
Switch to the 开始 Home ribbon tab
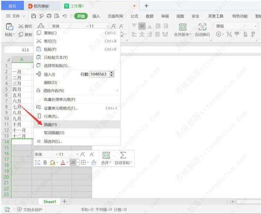coord(81,16)
